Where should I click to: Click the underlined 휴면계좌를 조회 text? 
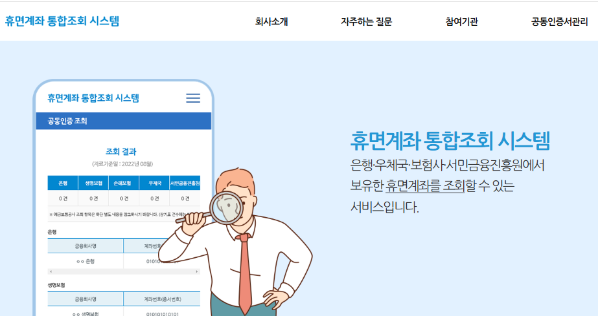pos(425,186)
